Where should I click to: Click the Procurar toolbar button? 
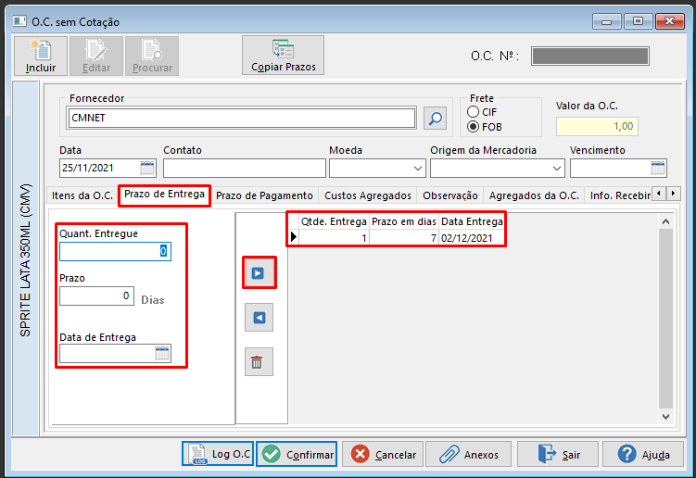[152, 56]
